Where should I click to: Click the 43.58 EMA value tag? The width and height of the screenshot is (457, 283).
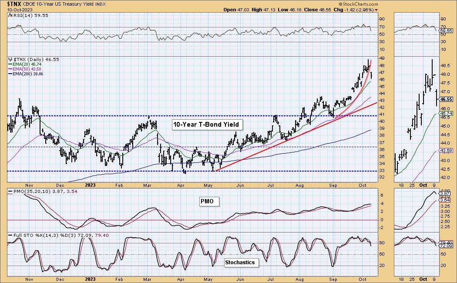click(x=446, y=151)
